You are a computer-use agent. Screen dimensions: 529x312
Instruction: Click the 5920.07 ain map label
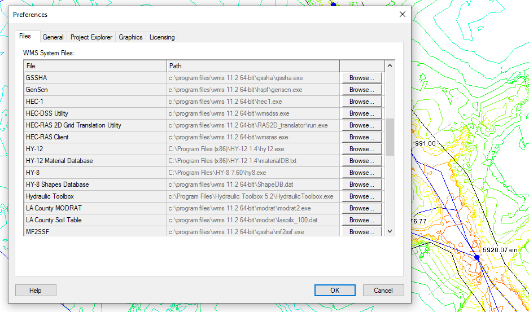[x=500, y=250]
